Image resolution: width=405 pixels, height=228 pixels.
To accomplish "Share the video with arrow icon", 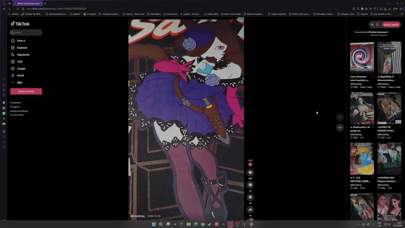I will click(250, 209).
